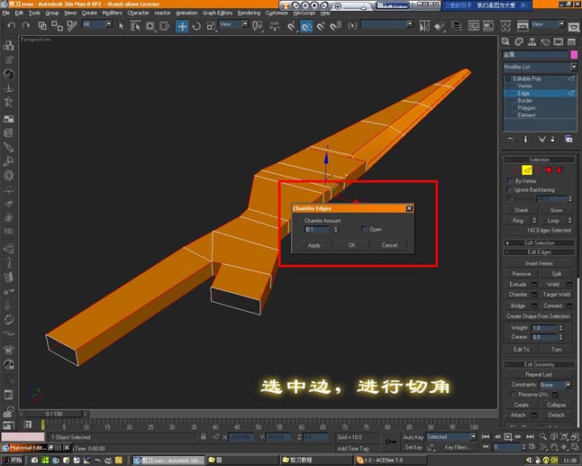Activate the Select and Rotate tool
The height and width of the screenshot is (466, 582).
pyautogui.click(x=196, y=26)
